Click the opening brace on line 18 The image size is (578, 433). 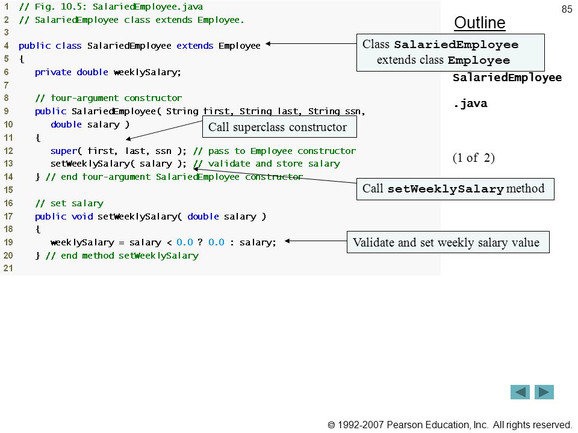37,229
